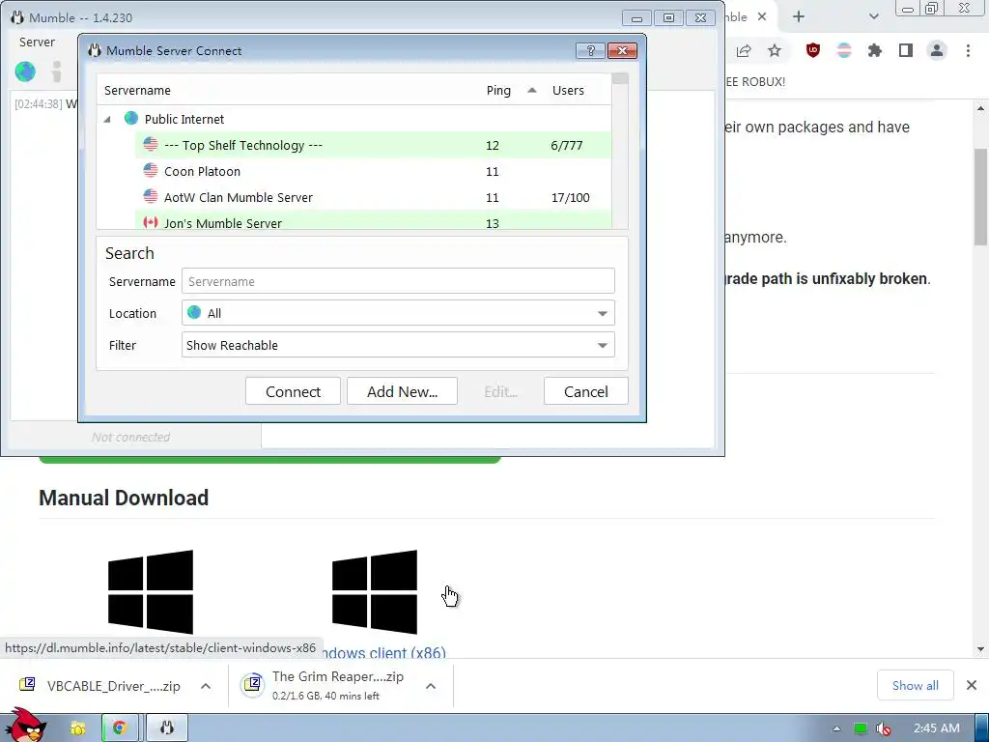Viewport: 989px width, 742px height.
Task: Select the Coon Platoon server
Action: pos(373,171)
